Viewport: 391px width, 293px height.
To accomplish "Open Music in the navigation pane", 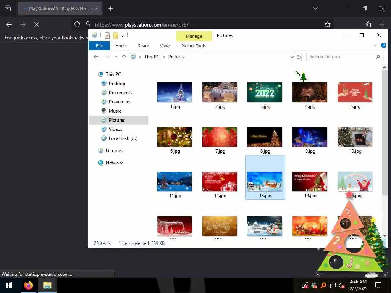I will click(x=115, y=111).
